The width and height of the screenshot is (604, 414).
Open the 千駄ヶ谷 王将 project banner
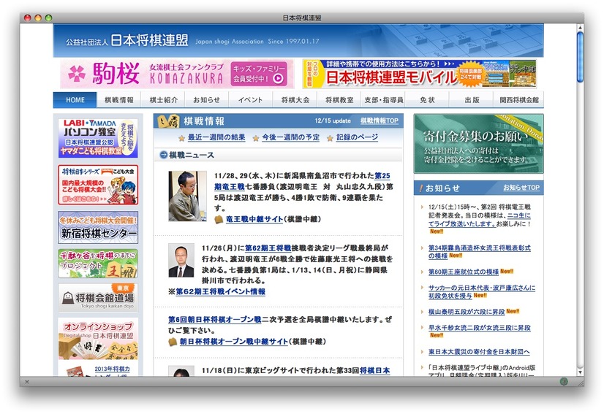click(x=98, y=264)
